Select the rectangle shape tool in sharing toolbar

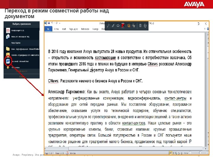coord(118,25)
